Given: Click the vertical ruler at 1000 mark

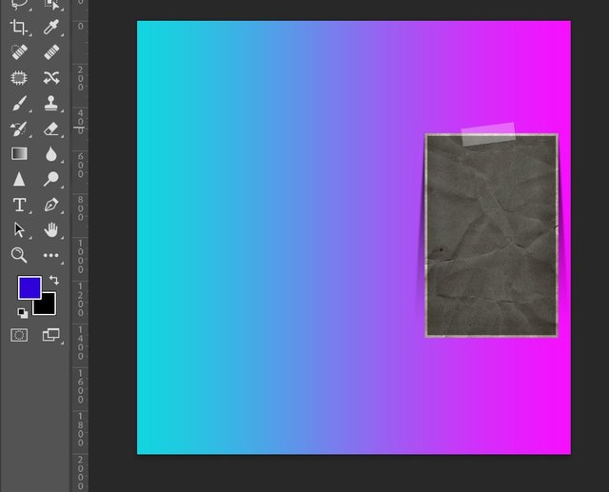Looking at the screenshot, I should tap(80, 256).
